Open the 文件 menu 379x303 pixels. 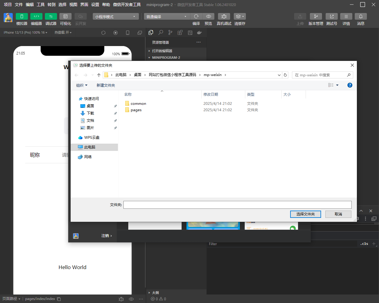click(19, 5)
